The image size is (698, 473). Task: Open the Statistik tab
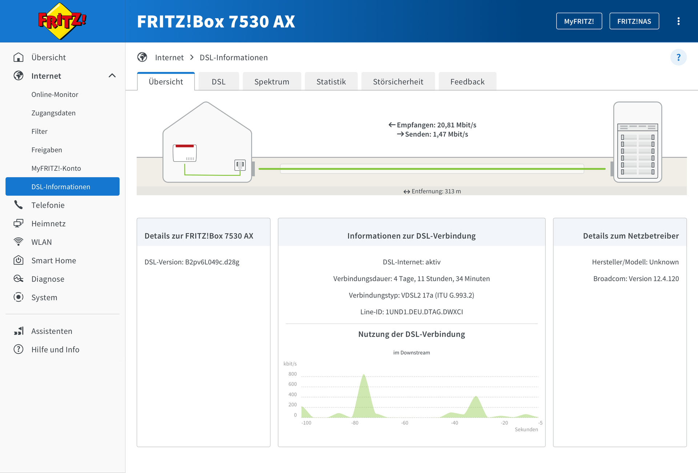pyautogui.click(x=331, y=81)
